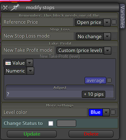The height and width of the screenshot is (140, 126).
Task: Open the Numeric type dropdown arrow
Action: tap(30, 71)
